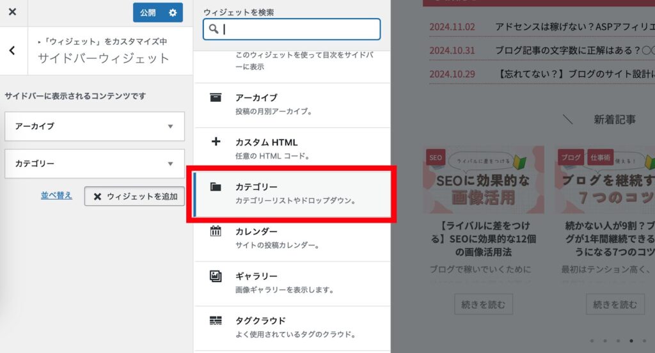Click 続きを読む under the ブログ継続 article
This screenshot has width=655, height=353.
[x=615, y=304]
